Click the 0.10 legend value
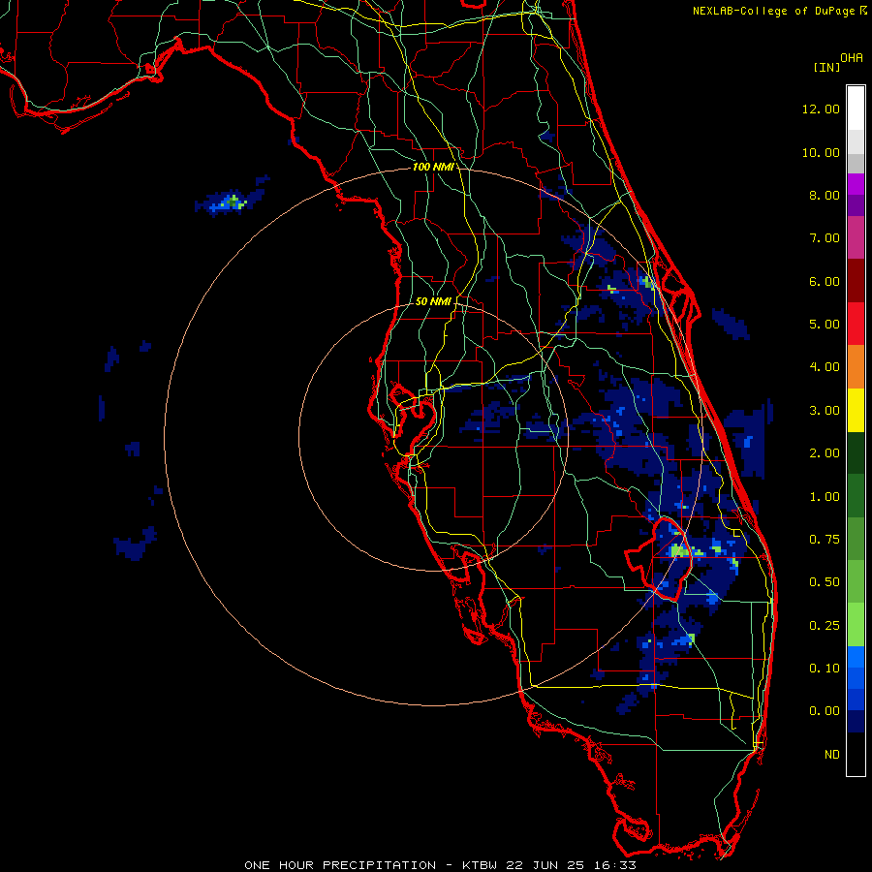 click(825, 669)
